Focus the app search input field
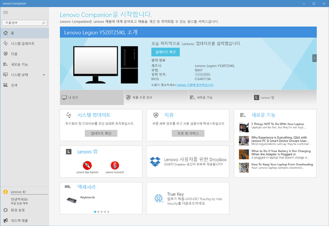The height and width of the screenshot is (226, 329). [x=24, y=23]
